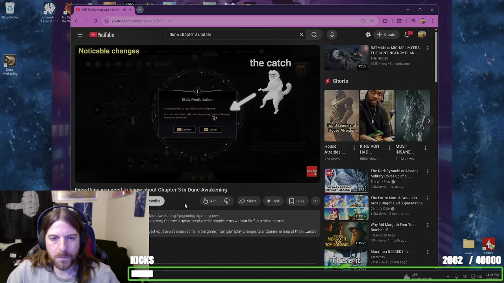Clear the YouTube search text with X
Image resolution: width=504 pixels, height=283 pixels.
tap(302, 35)
